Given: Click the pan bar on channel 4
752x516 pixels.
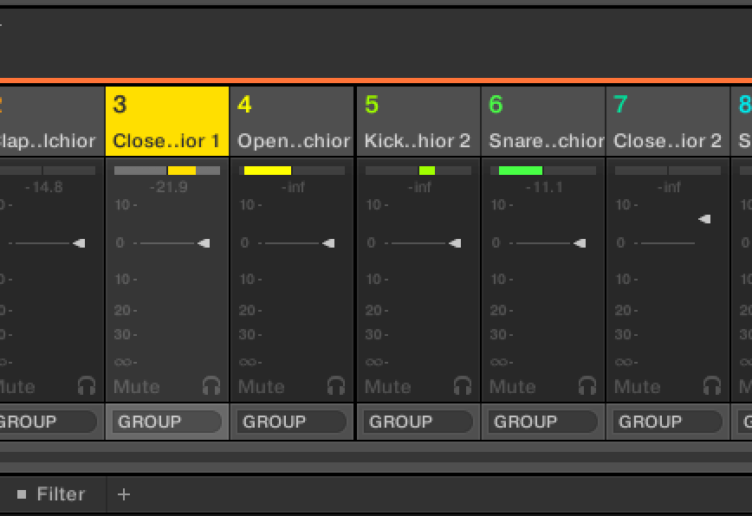Looking at the screenshot, I should [x=293, y=171].
